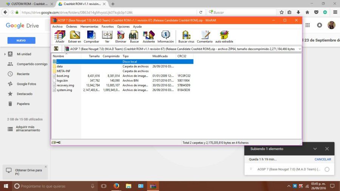Collapse the Drive upload progress panel

tap(315, 149)
